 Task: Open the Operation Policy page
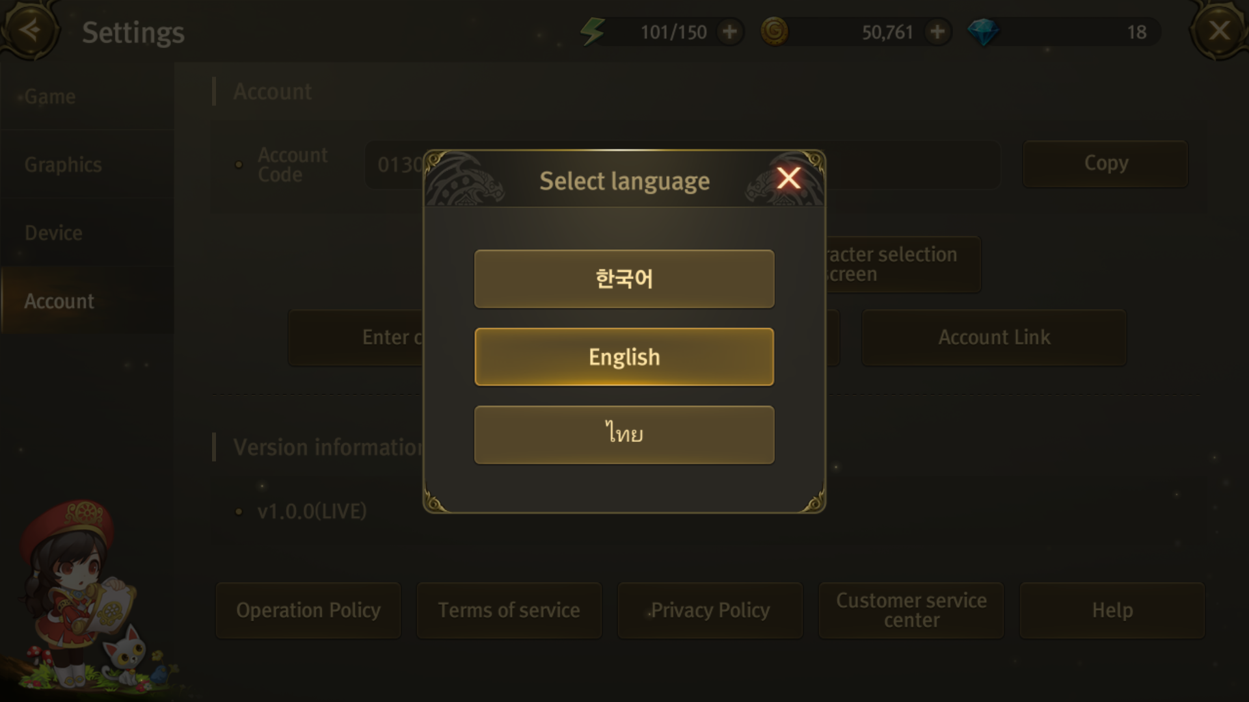[308, 610]
